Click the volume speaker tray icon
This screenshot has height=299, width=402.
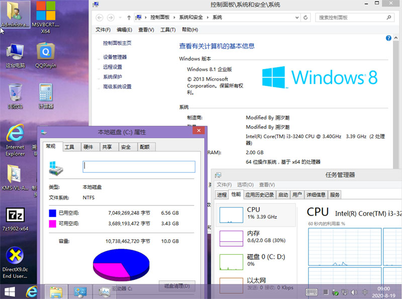point(354,292)
